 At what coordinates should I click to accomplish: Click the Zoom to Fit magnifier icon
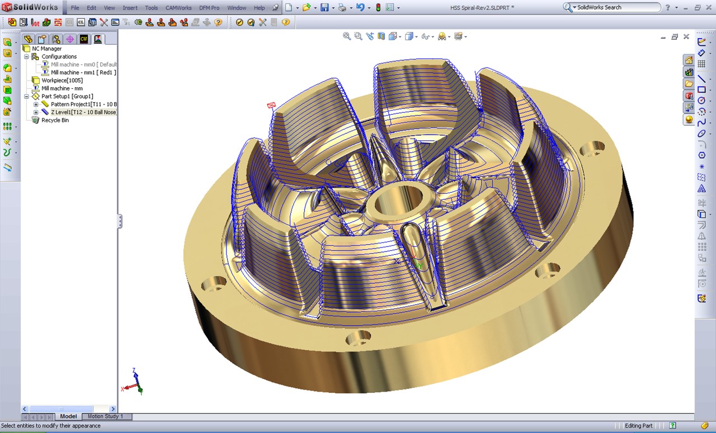point(347,36)
